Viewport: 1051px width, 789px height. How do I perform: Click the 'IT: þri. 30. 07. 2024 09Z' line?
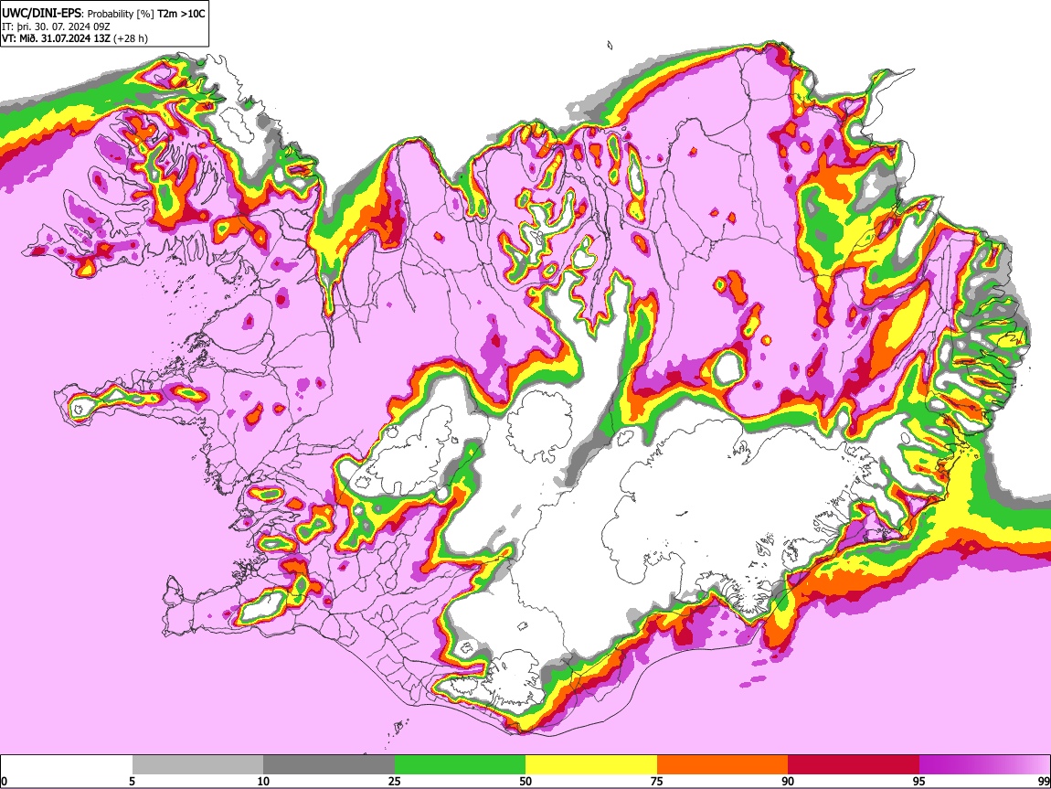point(57,27)
